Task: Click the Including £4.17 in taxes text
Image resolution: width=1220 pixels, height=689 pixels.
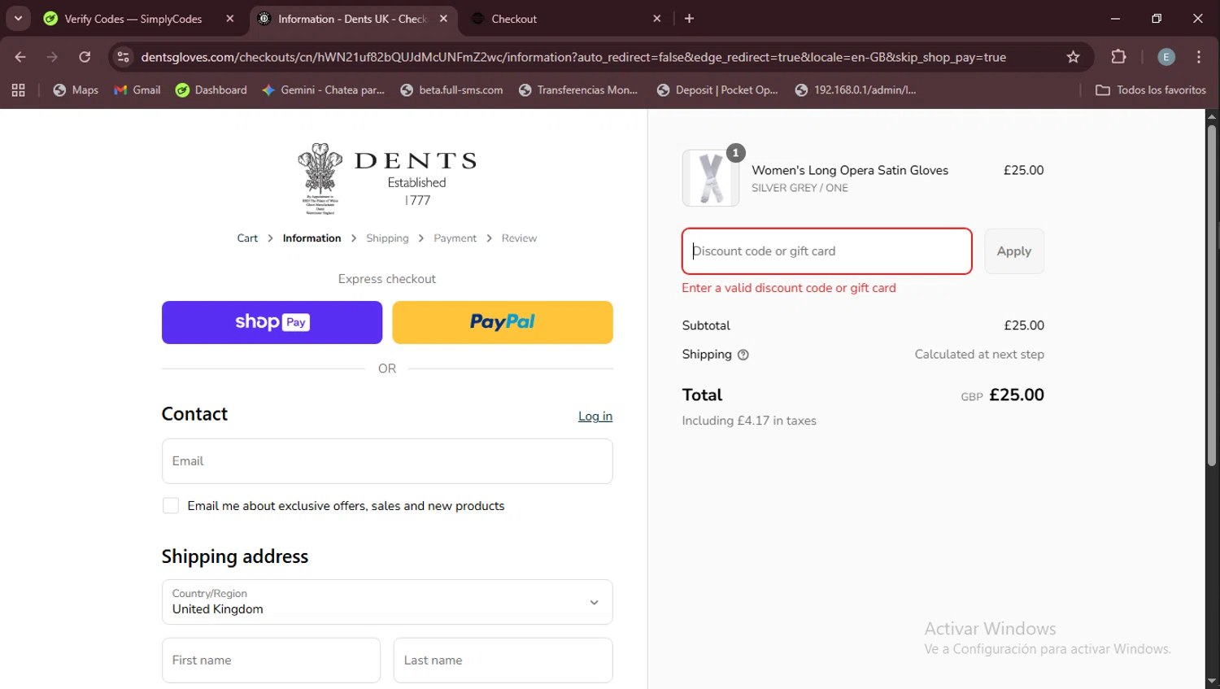Action: [749, 421]
